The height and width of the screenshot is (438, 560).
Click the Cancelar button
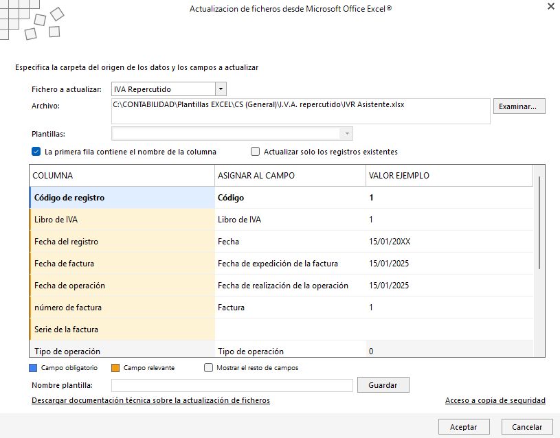pyautogui.click(x=527, y=427)
